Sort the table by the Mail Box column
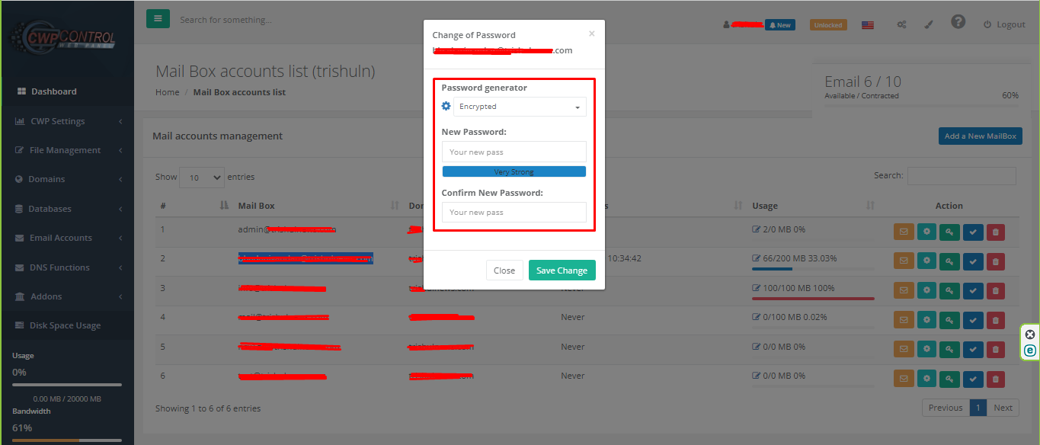 [318, 206]
